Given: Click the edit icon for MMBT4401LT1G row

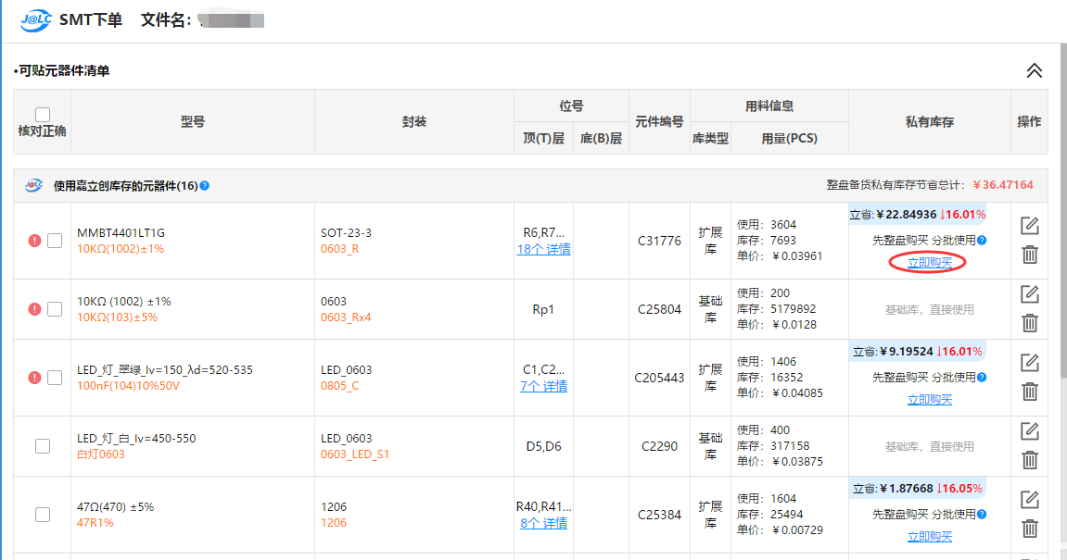Looking at the screenshot, I should pyautogui.click(x=1029, y=226).
